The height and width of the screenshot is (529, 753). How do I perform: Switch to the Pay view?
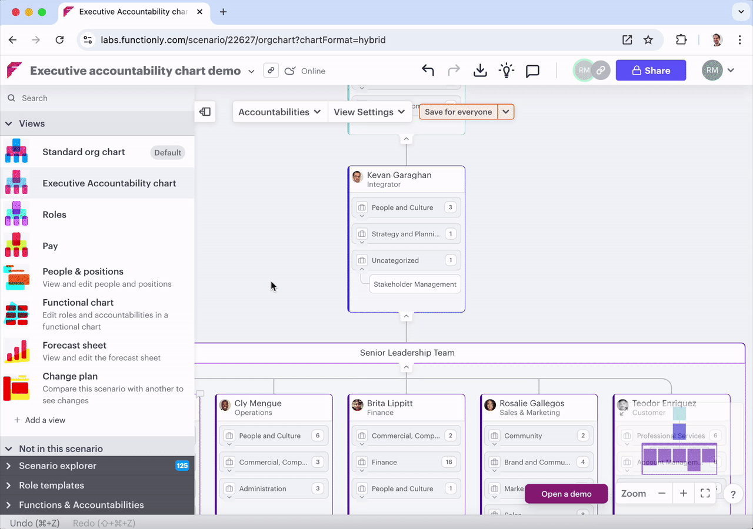click(50, 246)
